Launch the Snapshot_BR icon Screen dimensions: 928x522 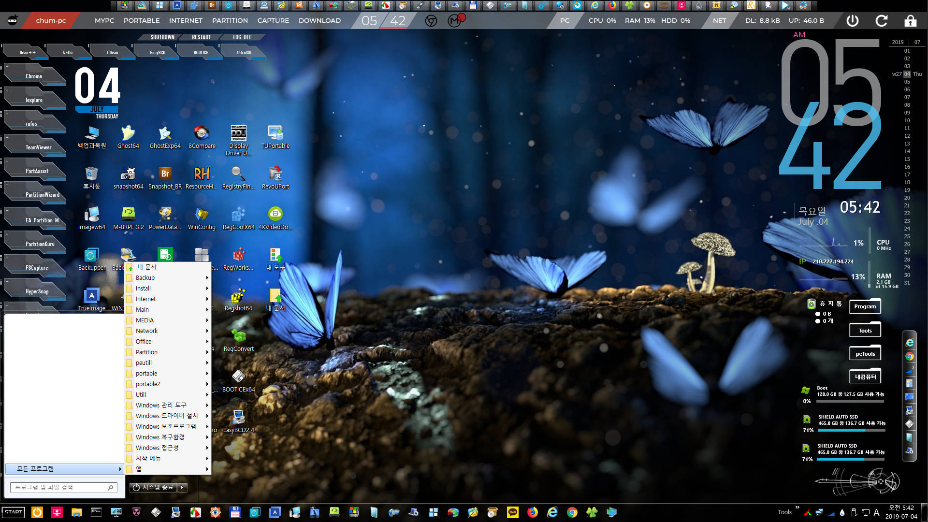(x=165, y=178)
